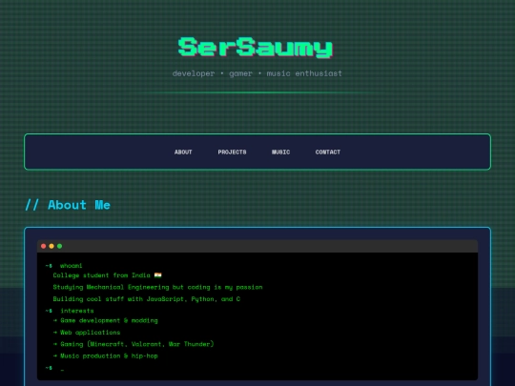The height and width of the screenshot is (386, 515).
Task: Open the PROJECTS navigation link
Action: (x=232, y=152)
